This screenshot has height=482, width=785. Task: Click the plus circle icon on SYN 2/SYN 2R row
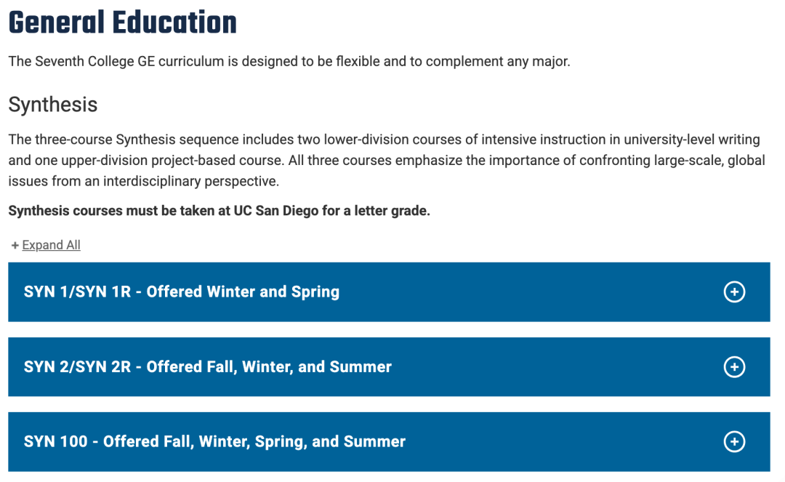734,367
